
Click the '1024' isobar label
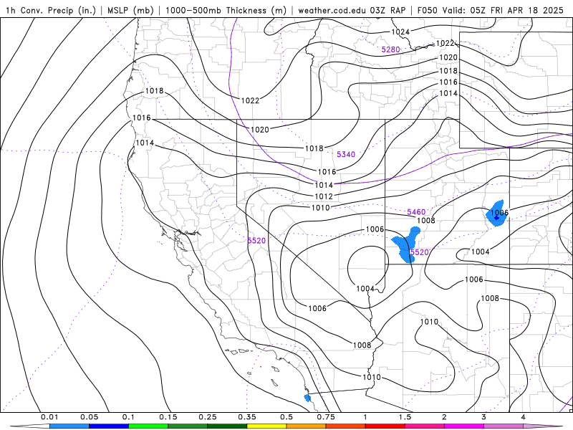pyautogui.click(x=400, y=32)
